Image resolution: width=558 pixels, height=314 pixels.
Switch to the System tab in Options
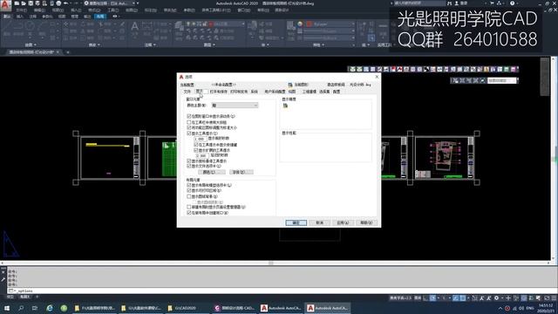click(254, 92)
